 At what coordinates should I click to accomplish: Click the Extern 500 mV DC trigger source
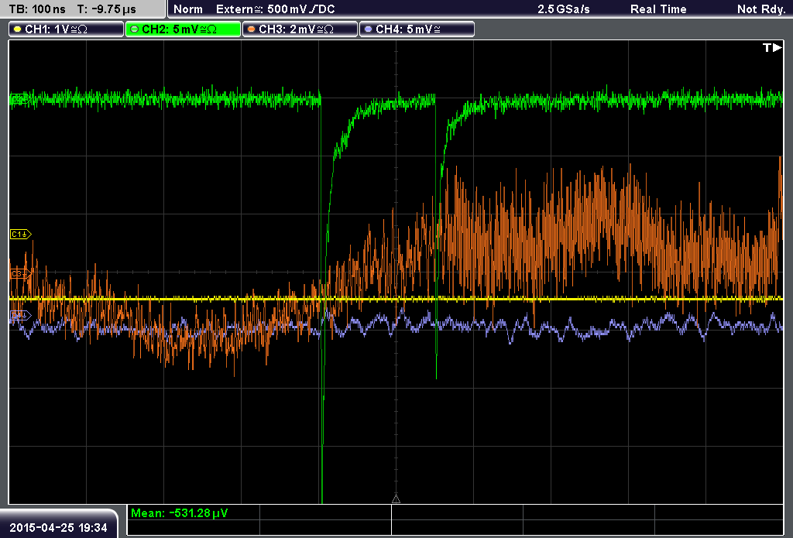(275, 9)
